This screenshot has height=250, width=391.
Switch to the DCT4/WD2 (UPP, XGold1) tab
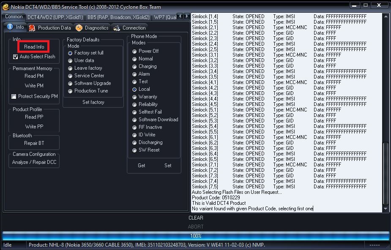[x=55, y=17]
